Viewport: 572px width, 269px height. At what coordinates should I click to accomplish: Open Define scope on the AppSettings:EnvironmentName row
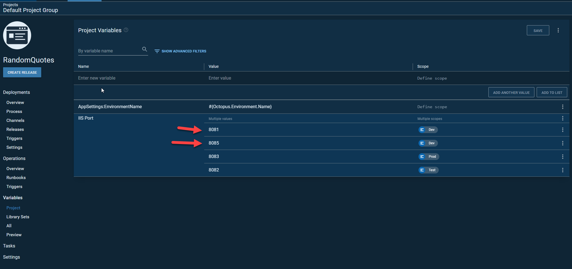[x=432, y=107]
